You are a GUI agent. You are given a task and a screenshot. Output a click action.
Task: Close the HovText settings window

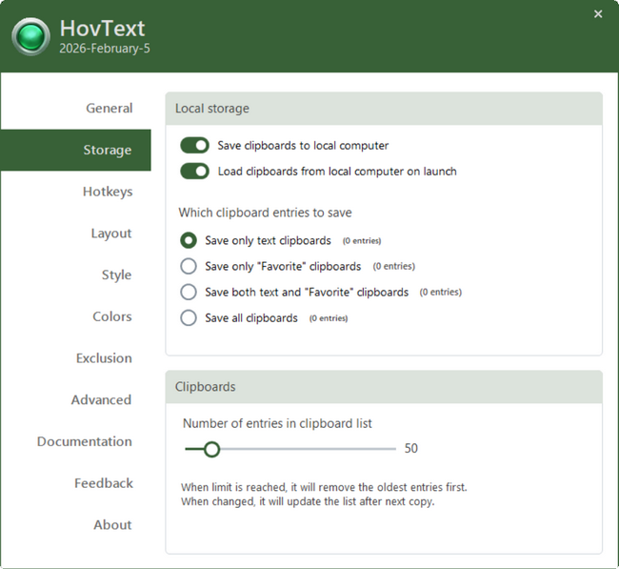tap(598, 14)
